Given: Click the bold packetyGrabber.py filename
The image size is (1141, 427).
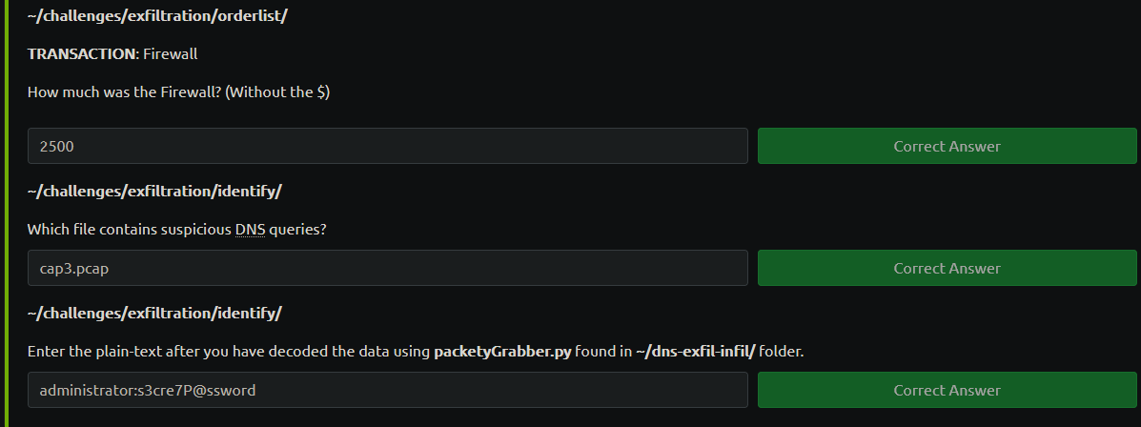Looking at the screenshot, I should point(503,352).
